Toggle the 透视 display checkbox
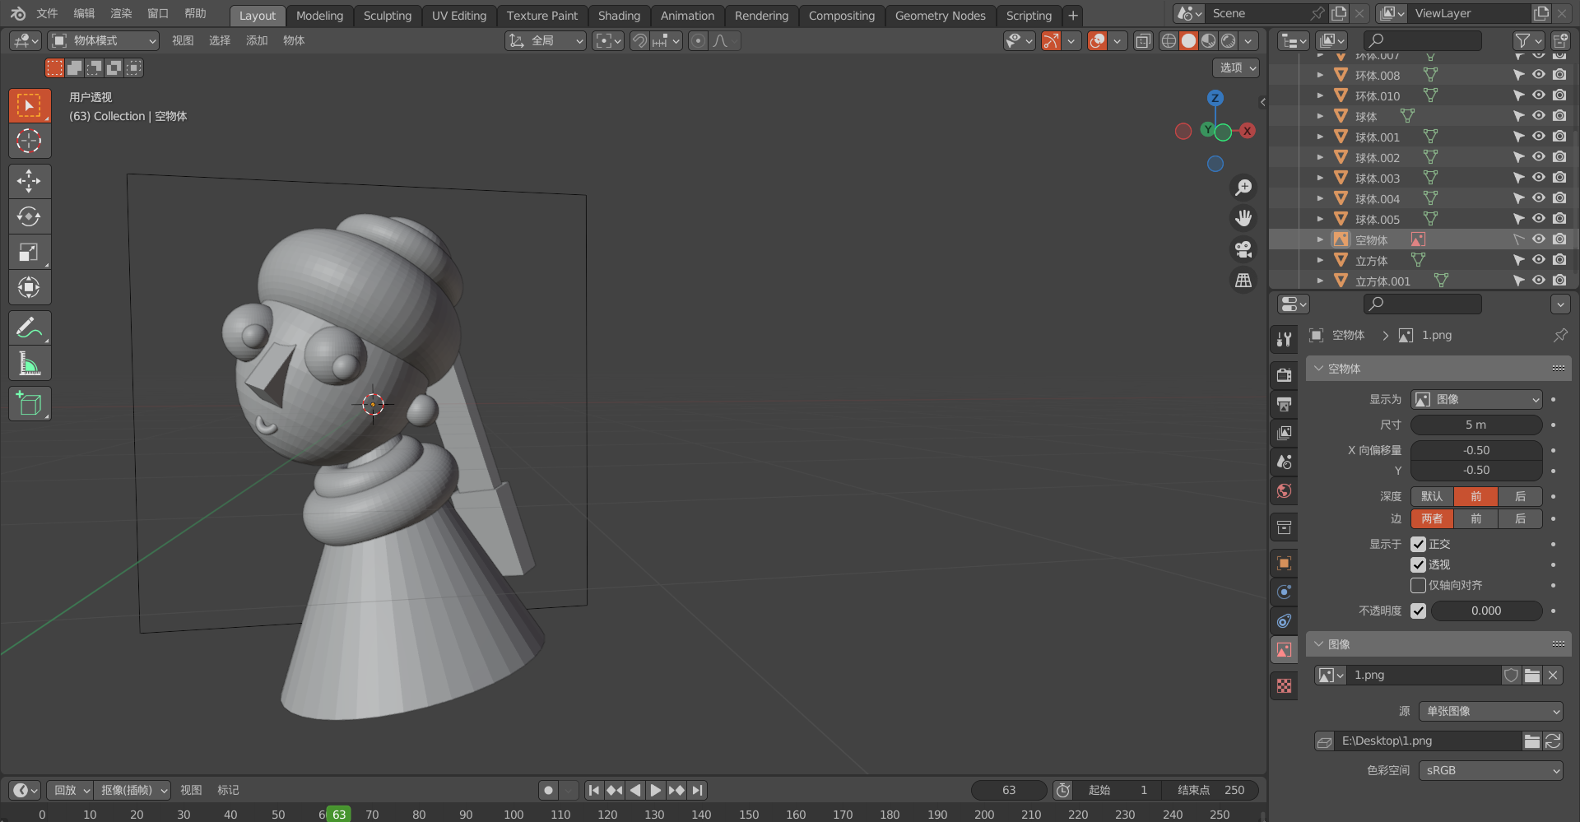Image resolution: width=1580 pixels, height=822 pixels. [1418, 564]
